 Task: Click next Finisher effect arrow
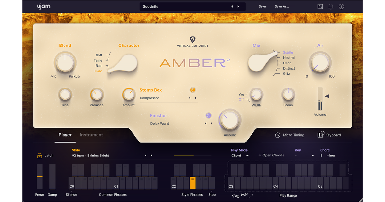[211, 123]
